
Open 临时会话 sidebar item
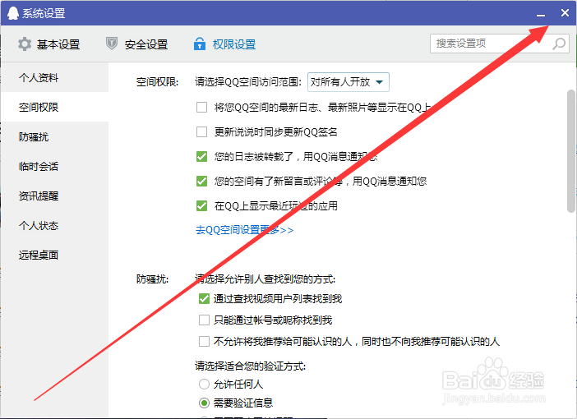[x=54, y=166]
